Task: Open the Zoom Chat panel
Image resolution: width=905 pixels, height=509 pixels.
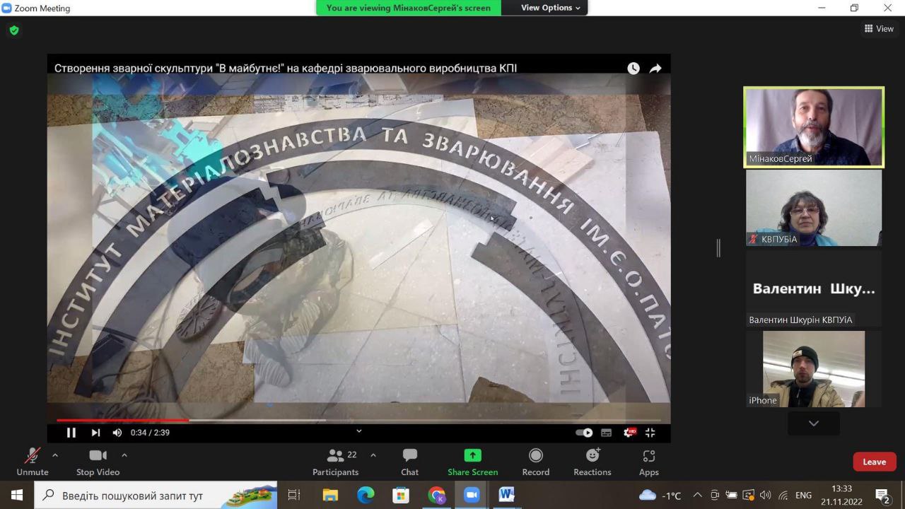Action: (x=410, y=462)
